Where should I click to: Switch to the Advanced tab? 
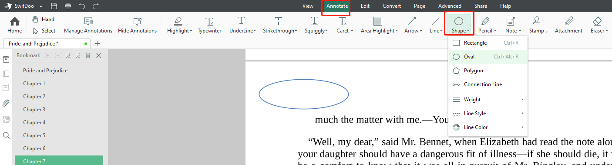(450, 6)
